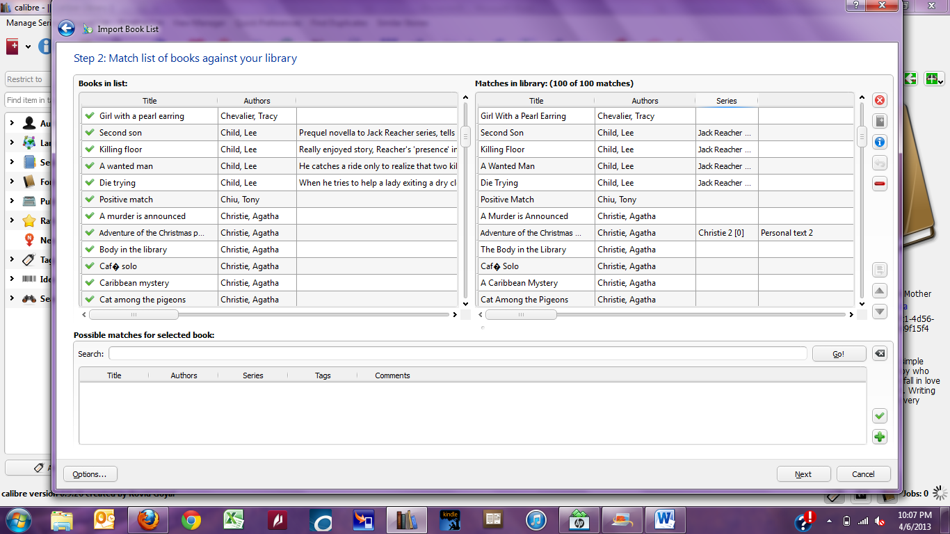Sort matches table by Series header
The height and width of the screenshot is (534, 950).
click(x=726, y=101)
